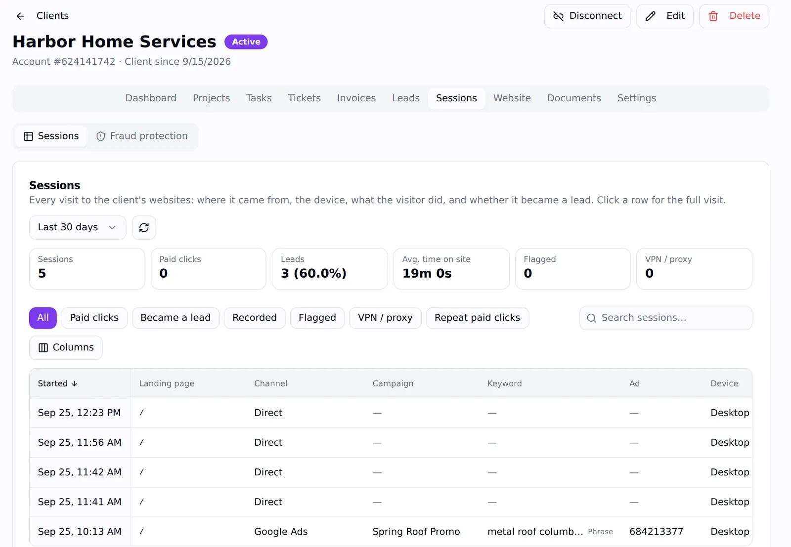Toggle the VPN / proxy filter chip
This screenshot has width=791, height=547.
[385, 318]
